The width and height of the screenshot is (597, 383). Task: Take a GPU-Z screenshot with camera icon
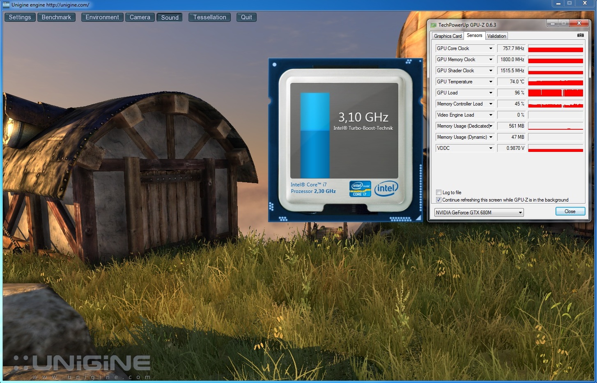tap(580, 35)
